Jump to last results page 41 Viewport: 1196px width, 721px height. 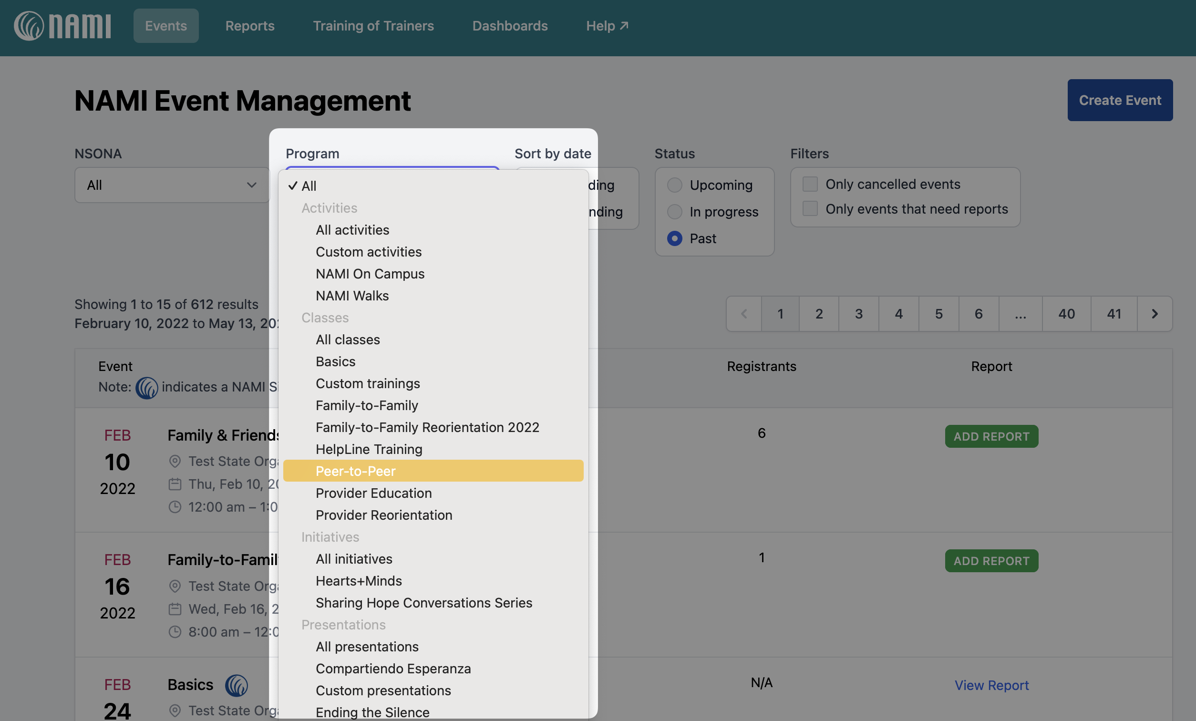pyautogui.click(x=1114, y=314)
